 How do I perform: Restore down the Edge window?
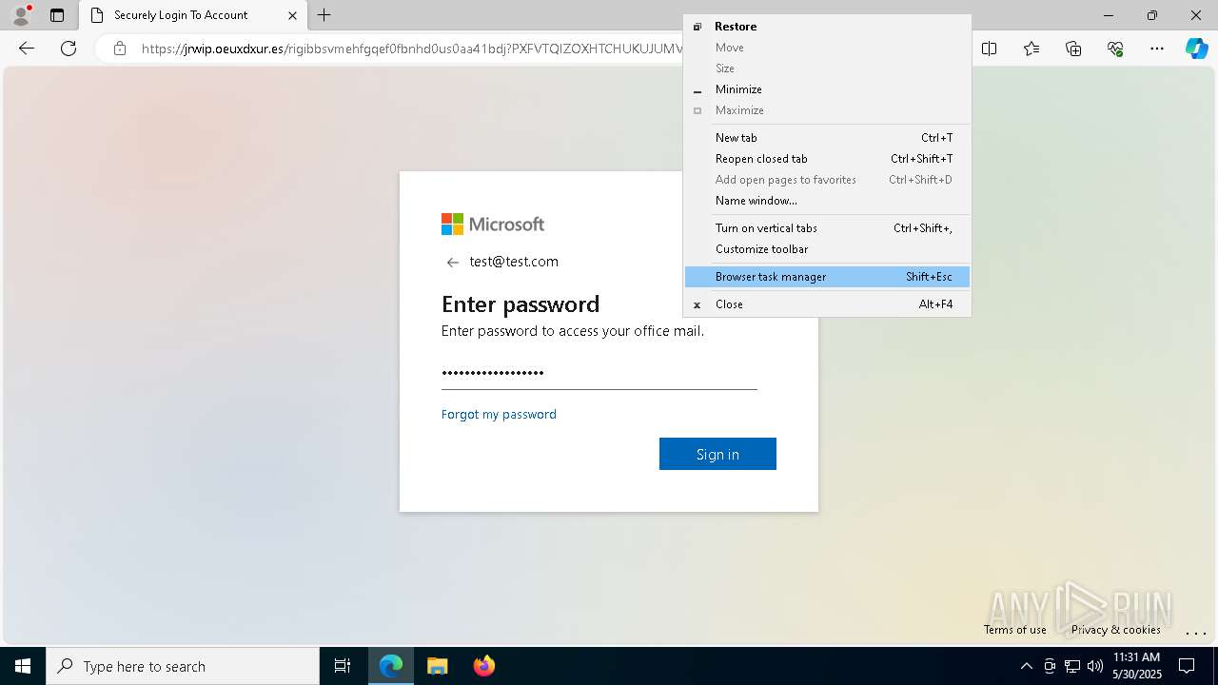(1152, 15)
